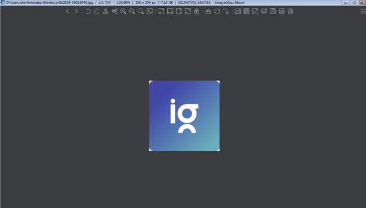This screenshot has height=208, width=366.
Task: Minimize the ImageGlass window
Action: coord(346,3)
